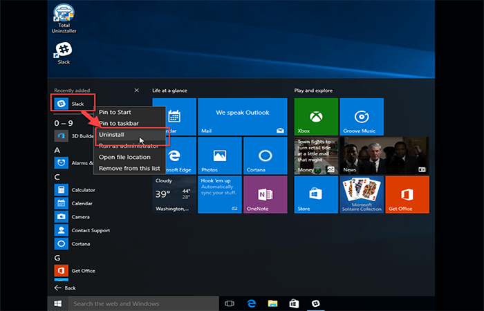Open Task View from the taskbar
The height and width of the screenshot is (311, 484).
click(230, 303)
